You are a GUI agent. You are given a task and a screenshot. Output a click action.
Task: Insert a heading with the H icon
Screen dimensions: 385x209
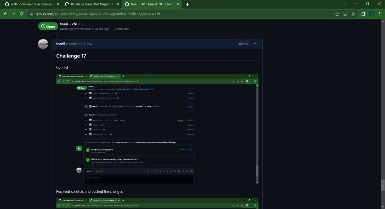pos(144,171)
